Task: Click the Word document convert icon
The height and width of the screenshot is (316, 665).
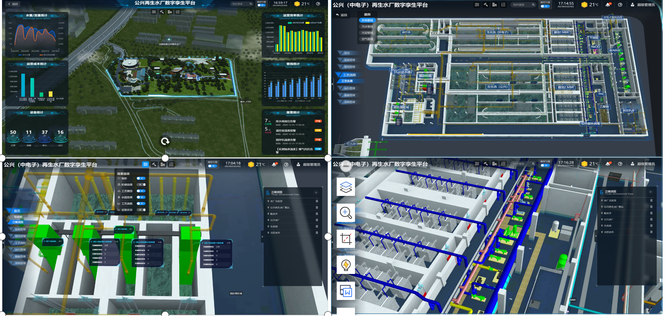Action: point(346,291)
